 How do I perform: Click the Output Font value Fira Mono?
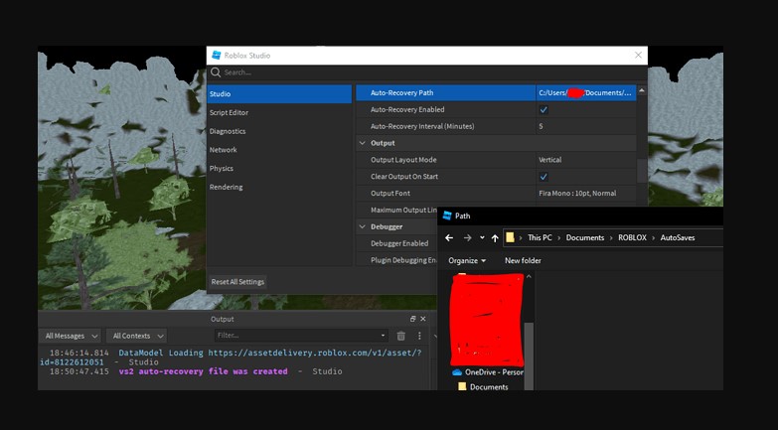(x=577, y=194)
